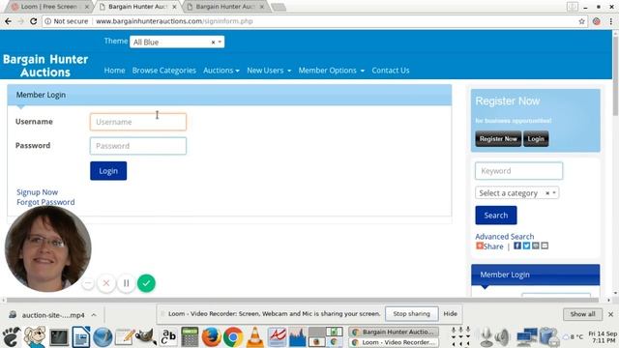Click the microphone tray icon
This screenshot has height=348, width=619.
(x=486, y=337)
